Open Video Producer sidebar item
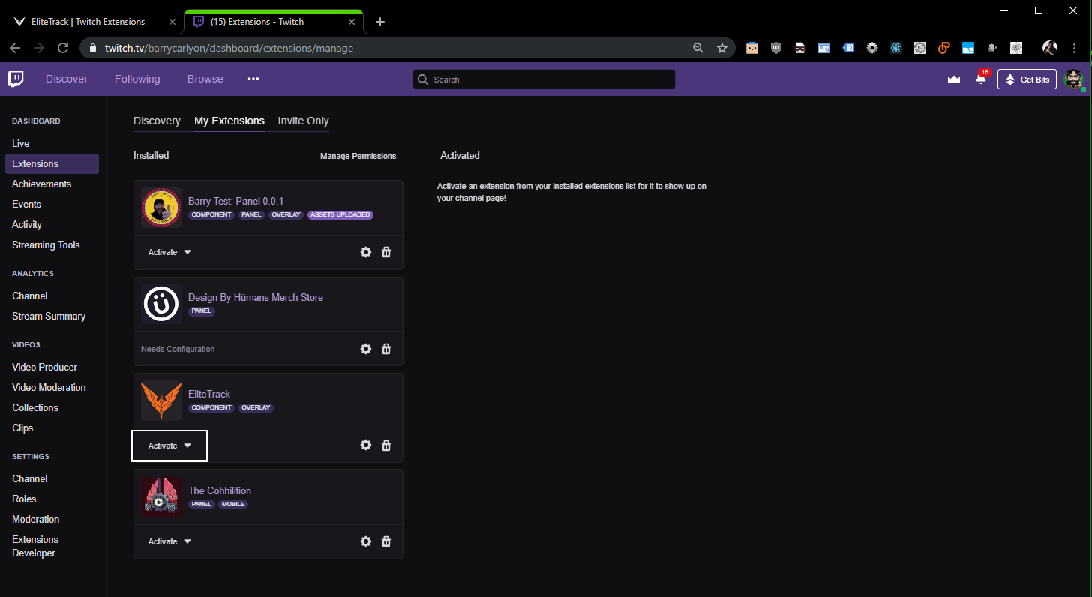The image size is (1092, 597). point(45,367)
